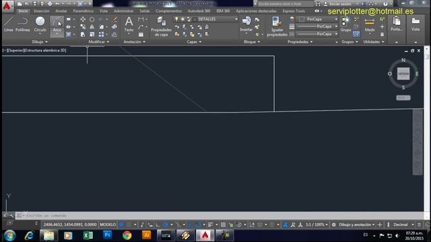Toggle layer freeze sun icon
Image resolution: width=431 pixels, height=242 pixels.
click(183, 19)
